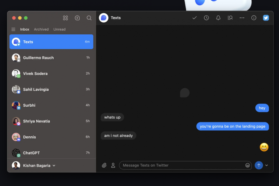Open the hamburger menu beside Inbox
Image resolution: width=279 pixels, height=186 pixels.
13,29
